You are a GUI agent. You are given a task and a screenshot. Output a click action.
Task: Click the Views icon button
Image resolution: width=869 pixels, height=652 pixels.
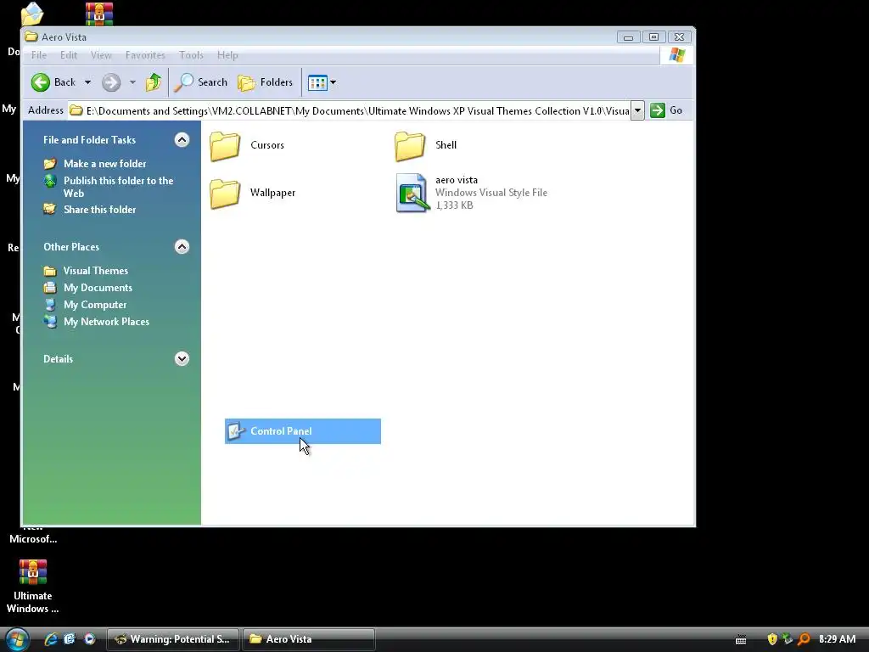click(317, 82)
